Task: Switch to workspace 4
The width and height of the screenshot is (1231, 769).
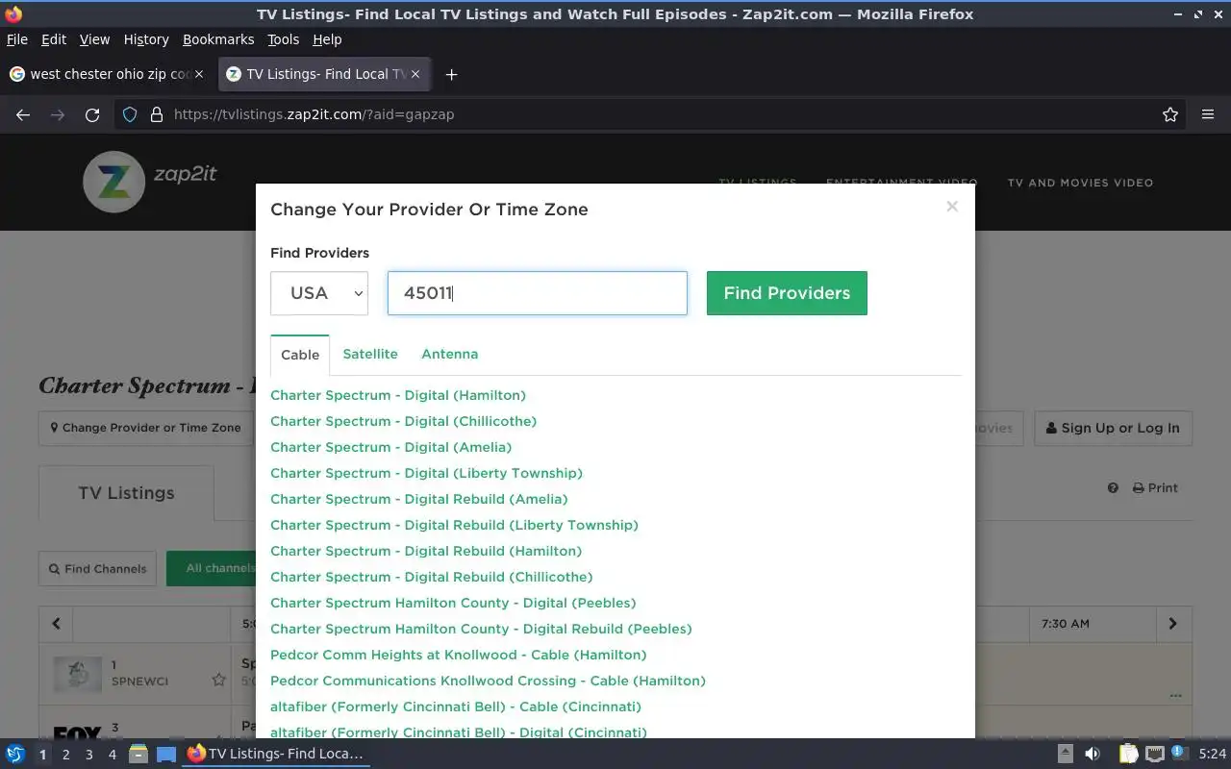Action: (x=112, y=755)
